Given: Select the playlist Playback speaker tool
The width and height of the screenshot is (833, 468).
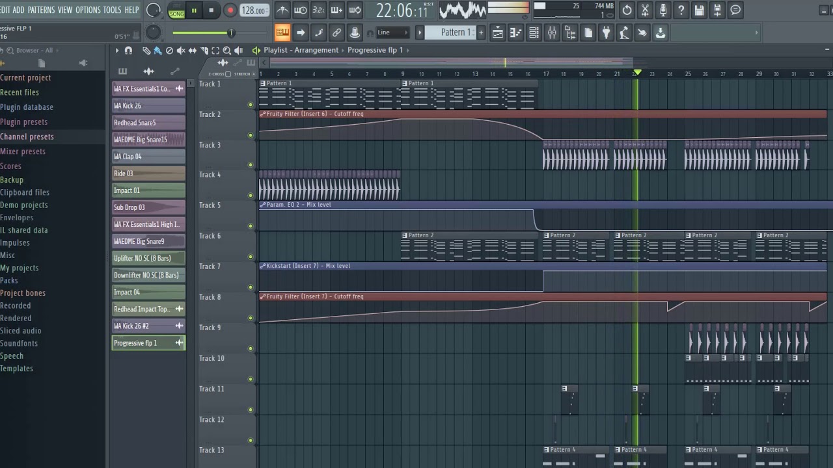Looking at the screenshot, I should pos(239,50).
